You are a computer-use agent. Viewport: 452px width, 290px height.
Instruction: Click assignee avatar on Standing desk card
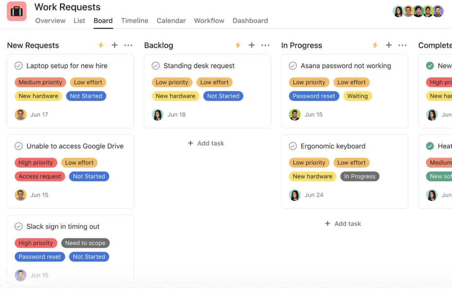pyautogui.click(x=157, y=115)
